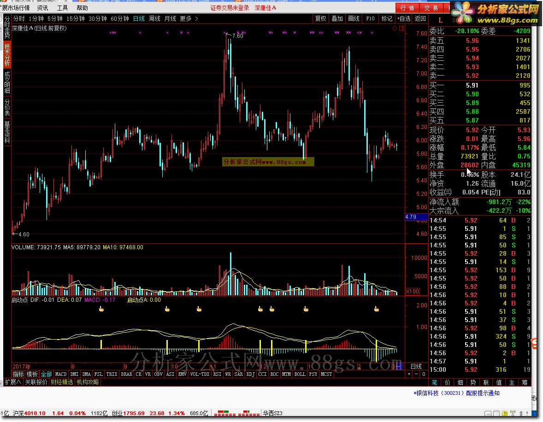
Task: Click the 标记 mark button
Action: [387, 18]
